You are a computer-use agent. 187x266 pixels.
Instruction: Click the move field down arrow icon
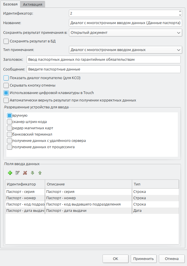pyautogui.click(x=32, y=173)
